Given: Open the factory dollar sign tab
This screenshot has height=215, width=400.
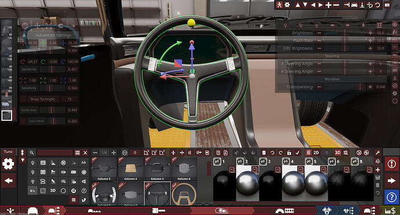Looking at the screenshot, I should point(390,211).
